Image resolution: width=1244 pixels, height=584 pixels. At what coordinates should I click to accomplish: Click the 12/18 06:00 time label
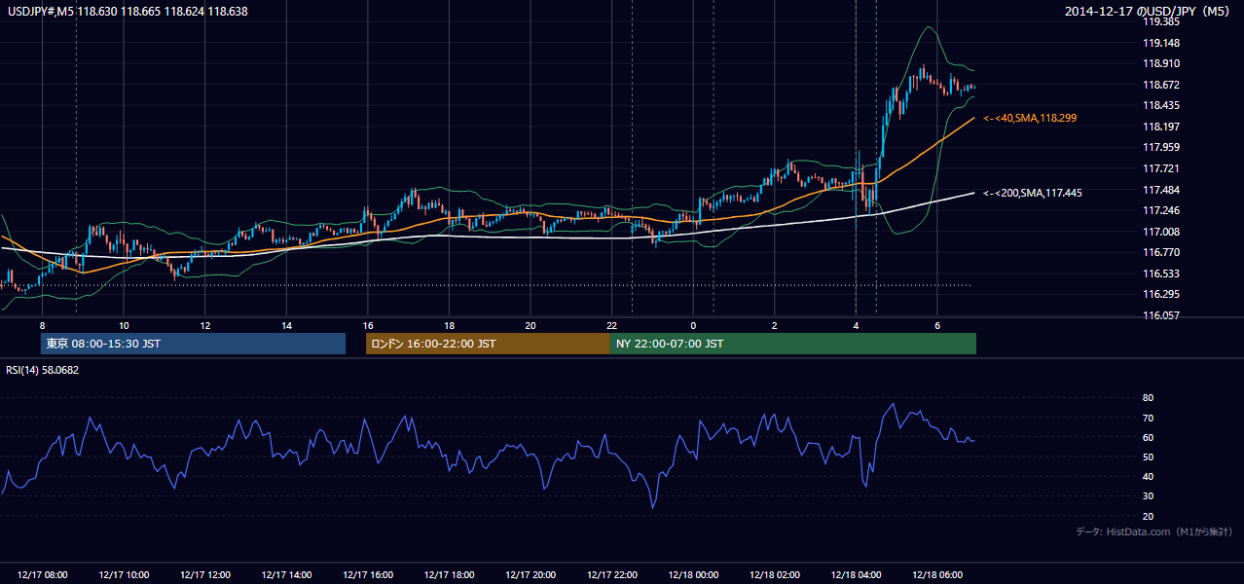tap(937, 575)
